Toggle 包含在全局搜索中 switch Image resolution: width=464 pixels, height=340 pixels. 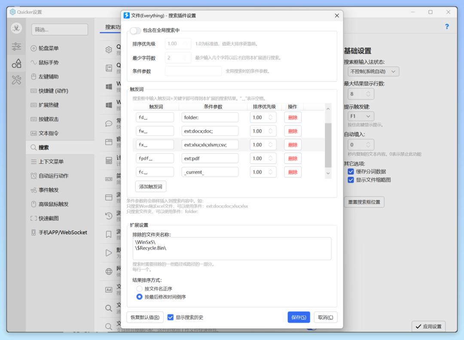point(135,30)
